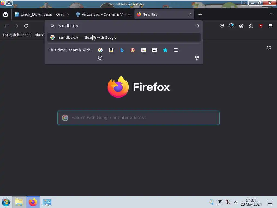Open search settings gear in dropdown
This screenshot has height=208, width=277.
[197, 58]
